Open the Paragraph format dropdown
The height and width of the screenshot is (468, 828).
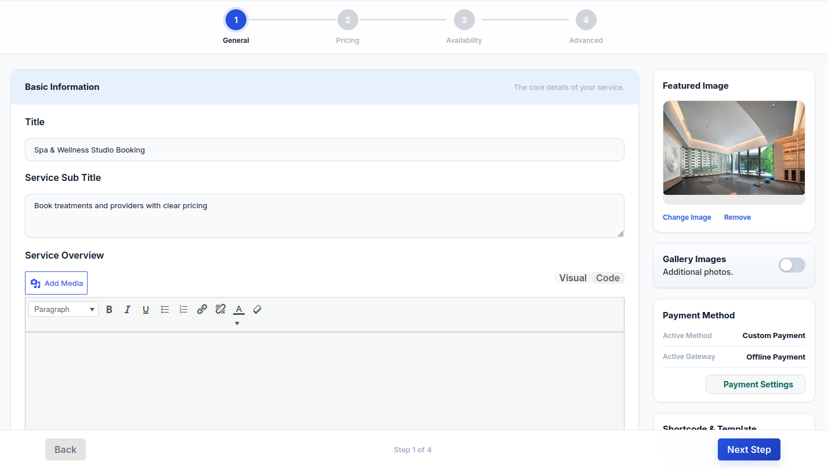64,309
